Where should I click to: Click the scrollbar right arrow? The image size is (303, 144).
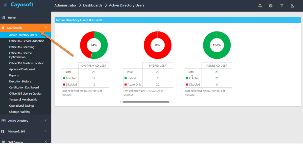pos(173,102)
